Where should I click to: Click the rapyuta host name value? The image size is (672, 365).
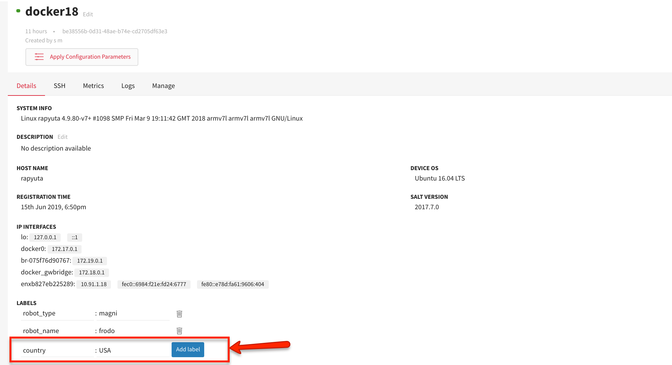[32, 178]
